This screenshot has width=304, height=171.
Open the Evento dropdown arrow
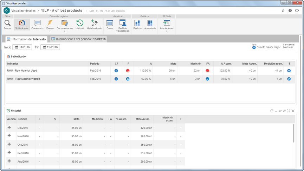50,31
